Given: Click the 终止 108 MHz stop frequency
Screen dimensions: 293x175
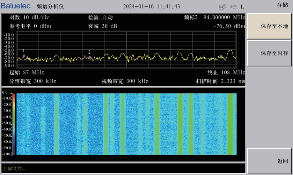Looking at the screenshot, I should 226,73.
